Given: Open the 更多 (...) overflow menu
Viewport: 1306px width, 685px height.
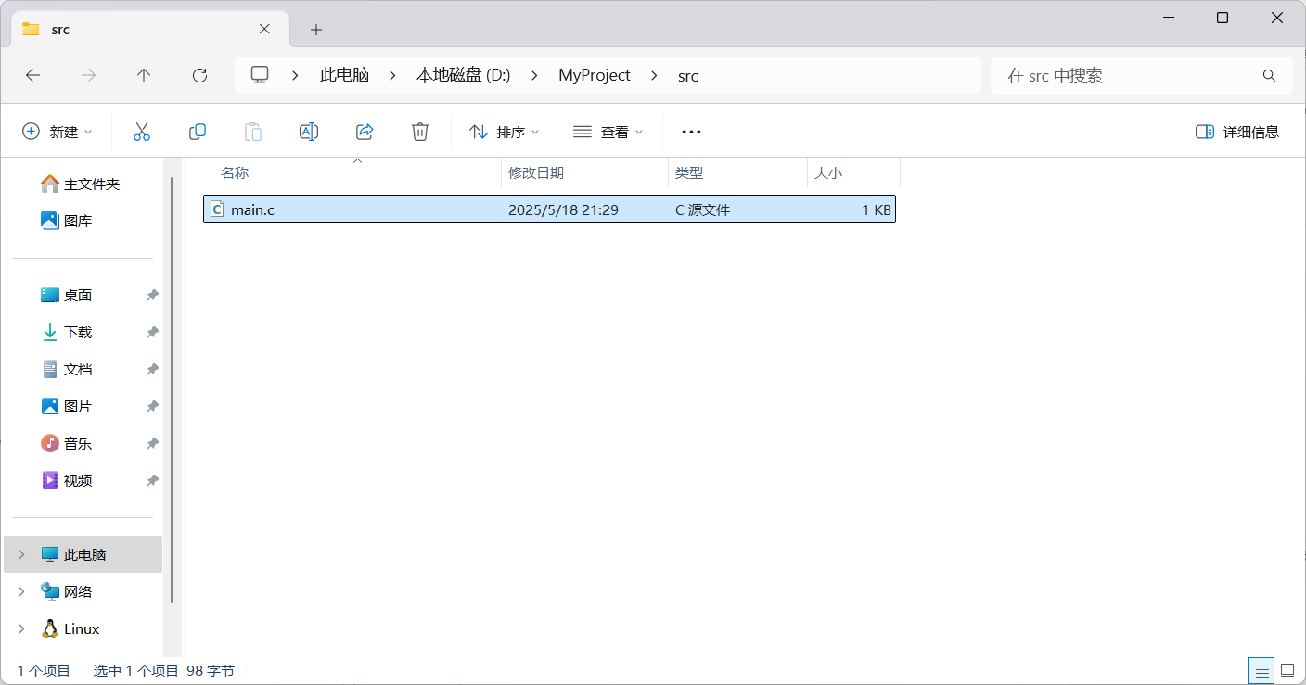Looking at the screenshot, I should coord(690,131).
